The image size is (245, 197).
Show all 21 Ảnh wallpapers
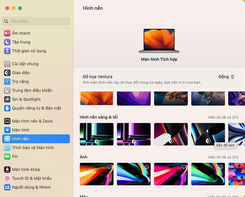(223, 157)
